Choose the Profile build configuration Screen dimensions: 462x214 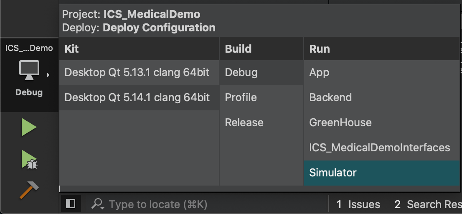[x=261, y=97]
